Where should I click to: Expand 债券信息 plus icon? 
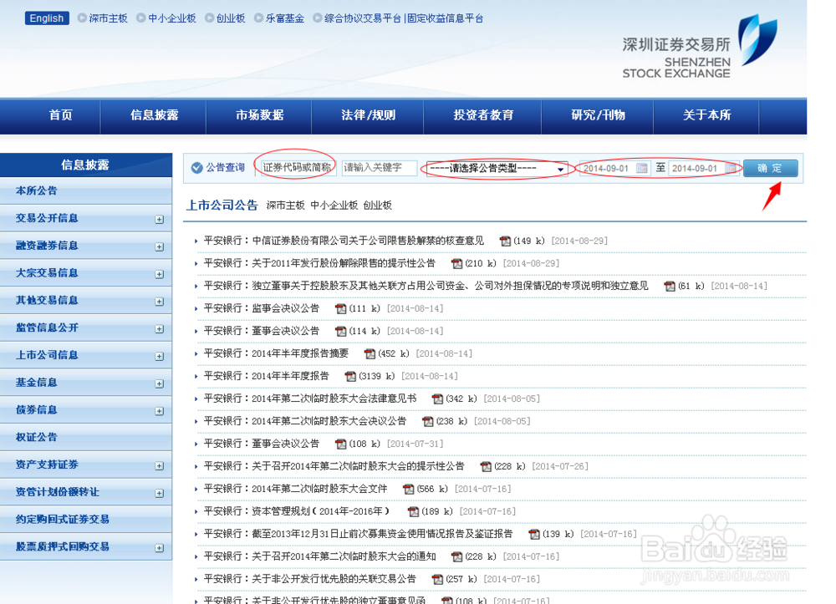160,411
